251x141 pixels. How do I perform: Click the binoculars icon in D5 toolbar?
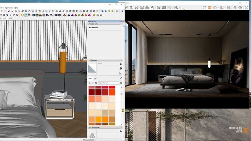[136, 7]
